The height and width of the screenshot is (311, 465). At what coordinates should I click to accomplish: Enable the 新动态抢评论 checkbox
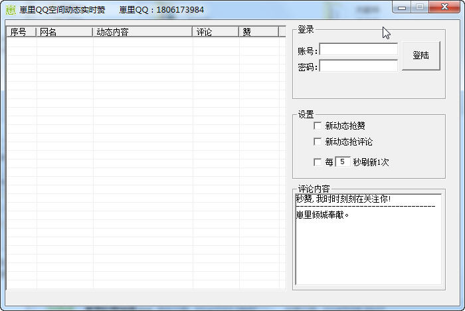318,142
